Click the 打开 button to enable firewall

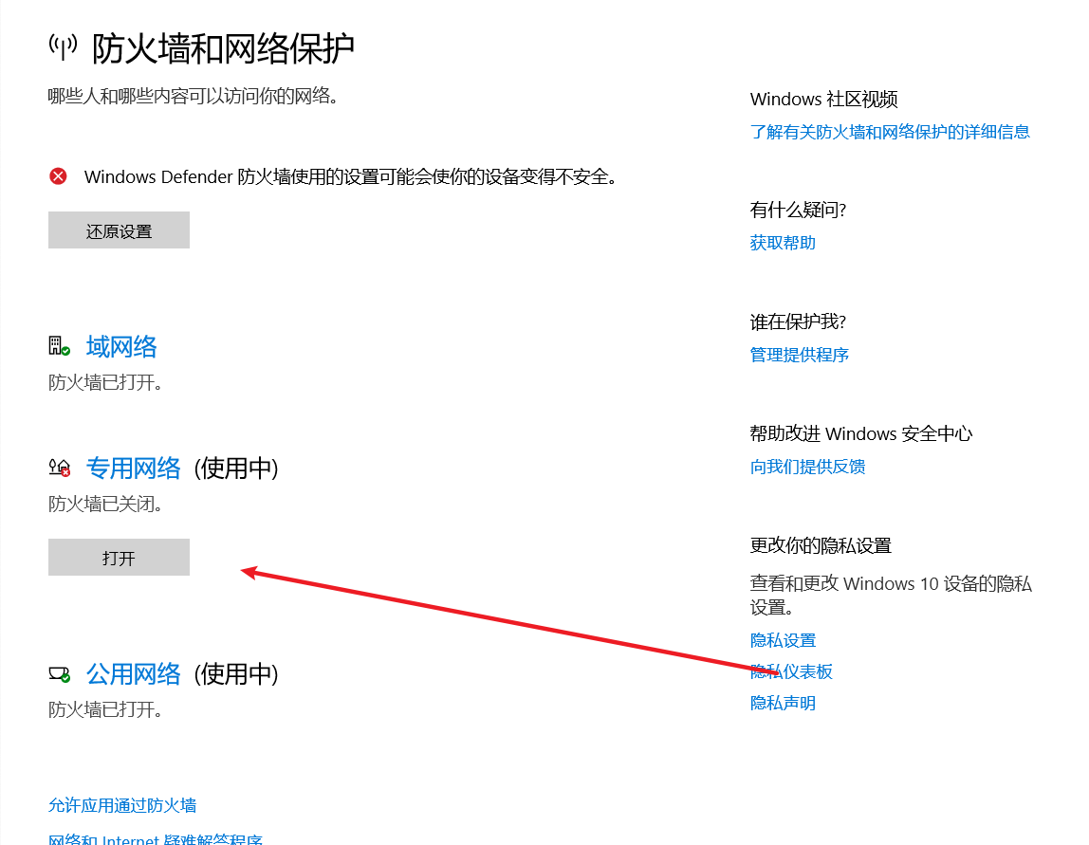(119, 557)
